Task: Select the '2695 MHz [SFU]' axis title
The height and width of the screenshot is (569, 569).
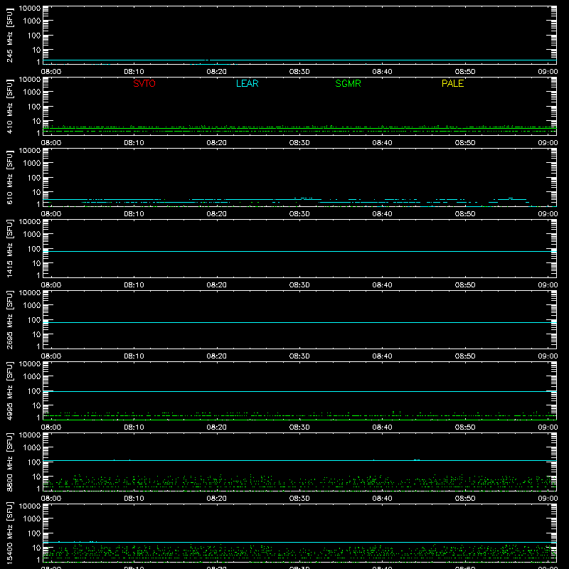Action: tap(9, 320)
